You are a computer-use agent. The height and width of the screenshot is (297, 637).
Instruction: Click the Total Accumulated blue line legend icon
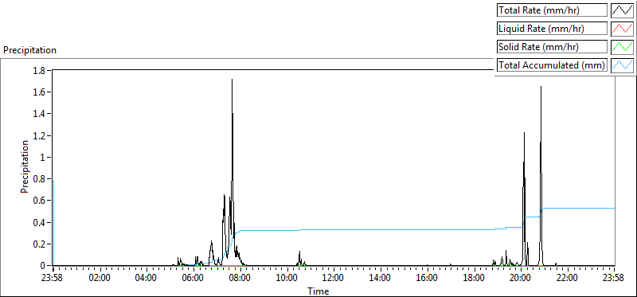pyautogui.click(x=623, y=65)
